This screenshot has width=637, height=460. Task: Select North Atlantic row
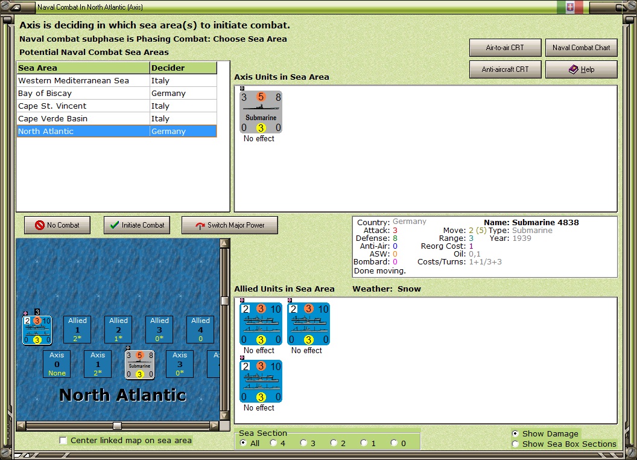coord(116,131)
